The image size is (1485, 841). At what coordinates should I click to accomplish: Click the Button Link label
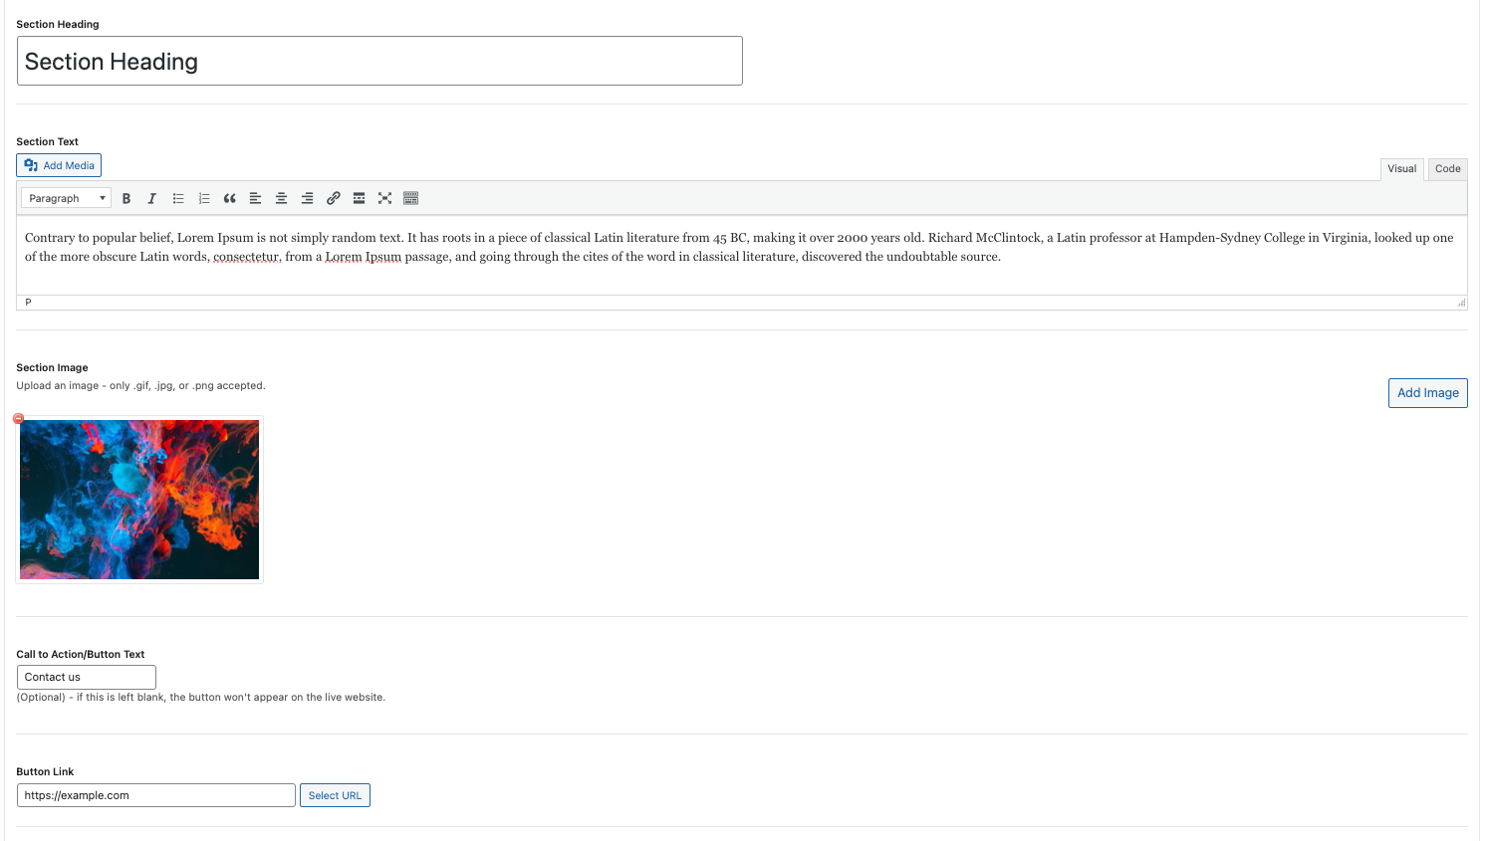[45, 771]
